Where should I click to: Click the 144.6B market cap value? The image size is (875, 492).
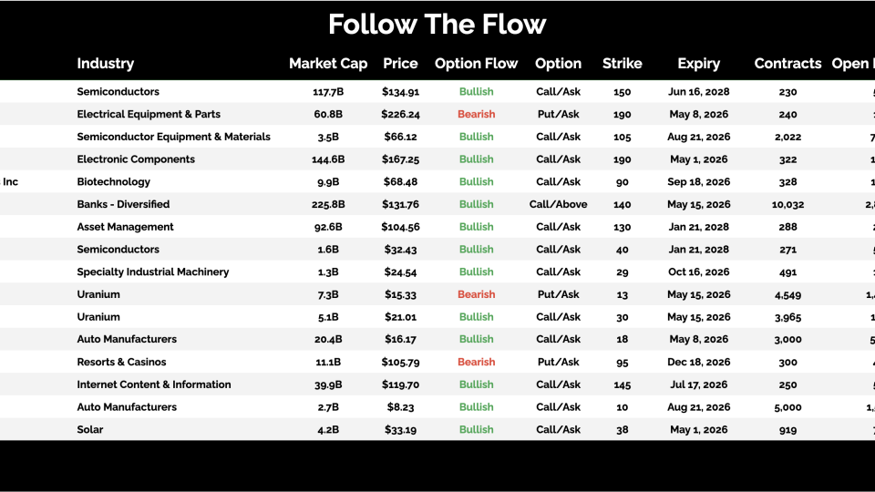click(x=328, y=159)
